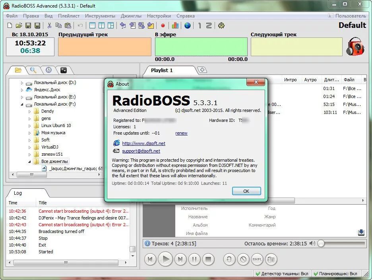Copy selected tracks via toolbar copy icon
Viewport: 372px width, 280px height.
pos(58,25)
